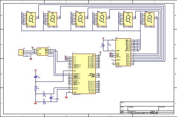Click the DOUT pin on the MAX7219
Image resolution: width=177 pixels, height=117 pixels.
pos(118,60)
